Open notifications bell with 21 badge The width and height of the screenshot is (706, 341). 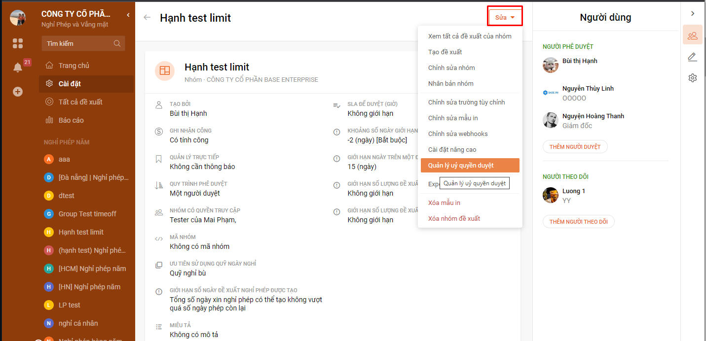18,68
